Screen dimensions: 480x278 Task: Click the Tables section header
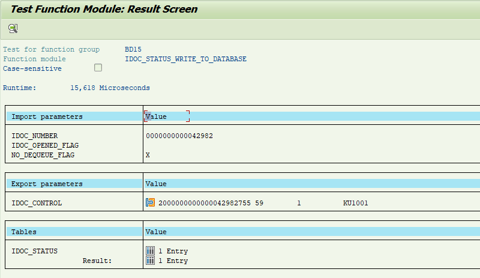coord(24,232)
